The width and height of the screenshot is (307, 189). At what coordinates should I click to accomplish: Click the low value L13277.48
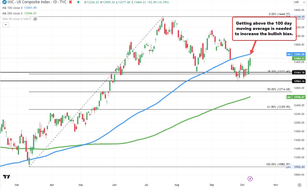pyautogui.click(x=123, y=2)
